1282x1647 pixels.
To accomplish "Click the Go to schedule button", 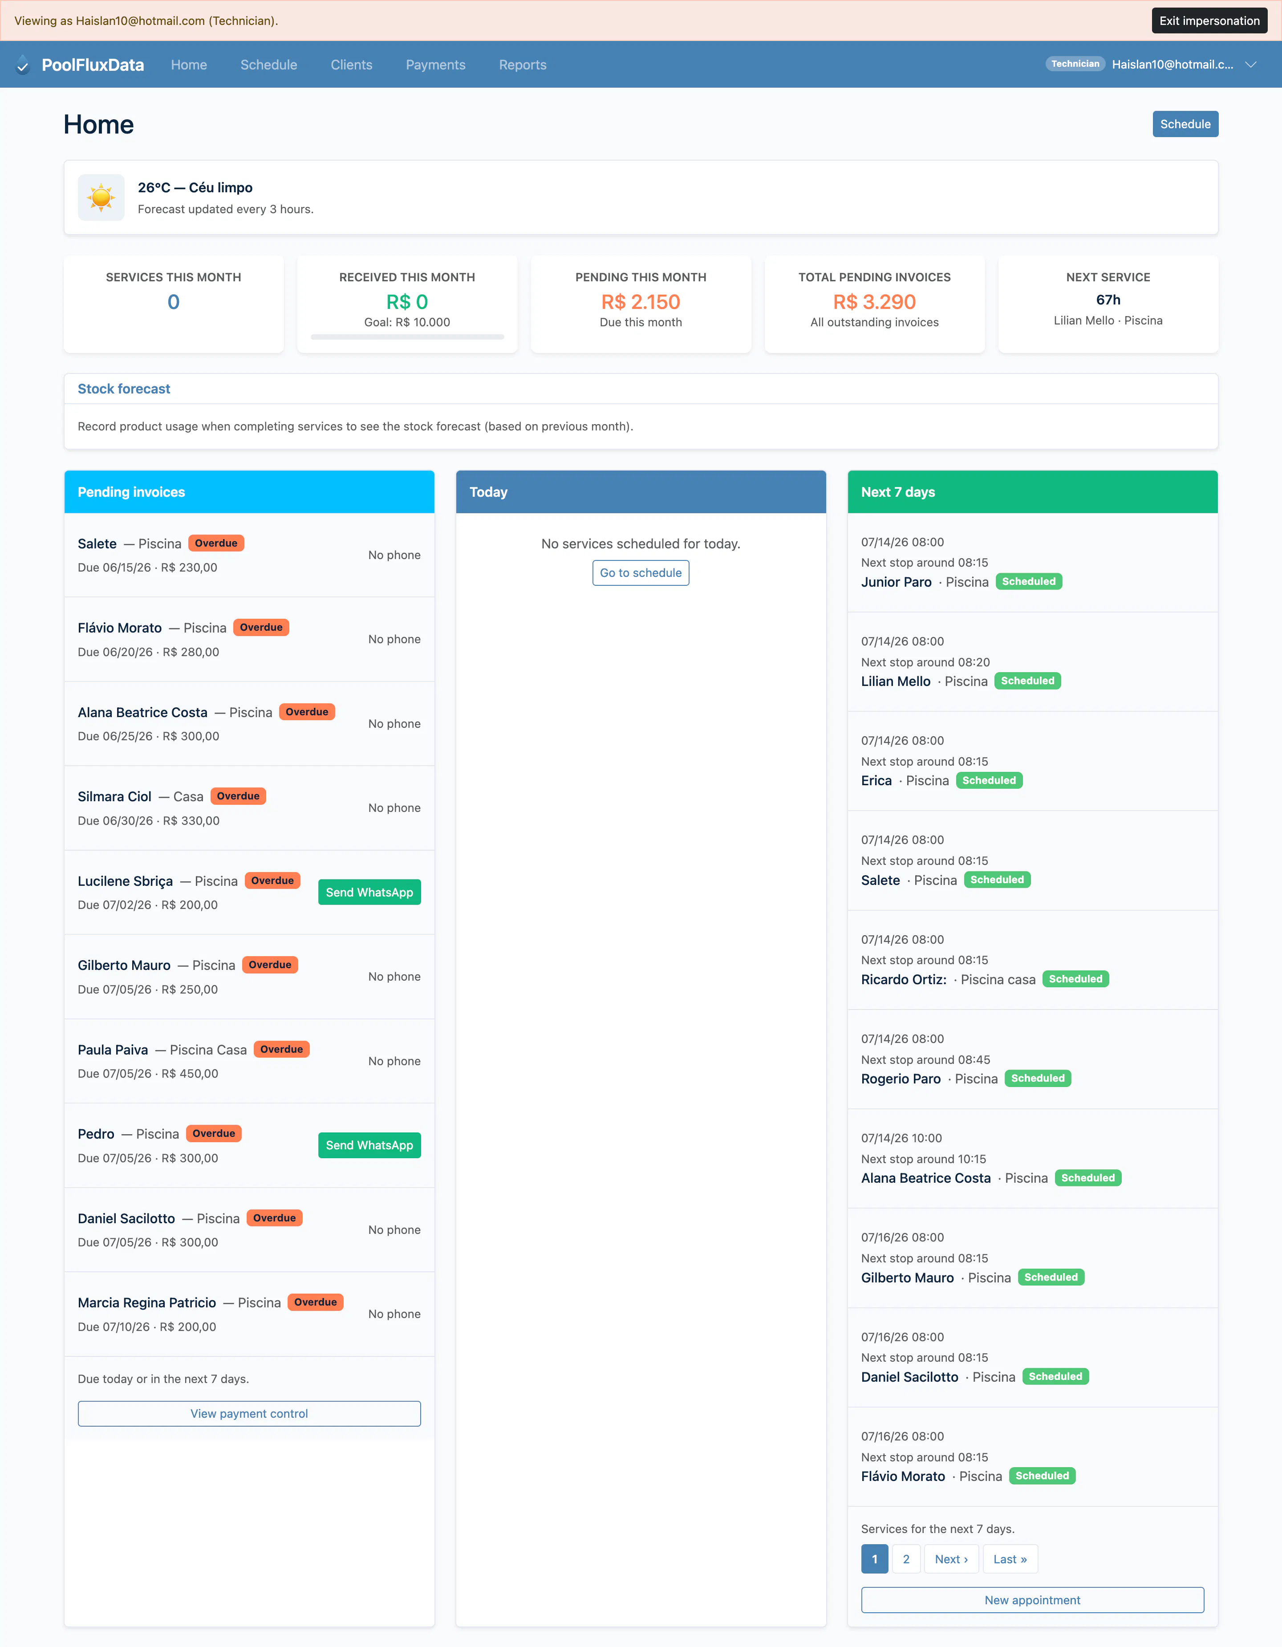I will point(640,573).
